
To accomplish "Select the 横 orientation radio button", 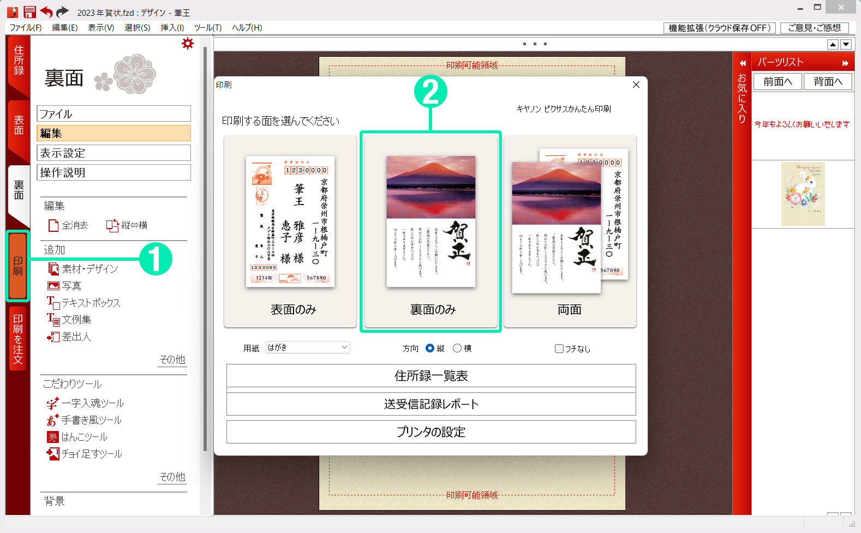I will click(457, 348).
